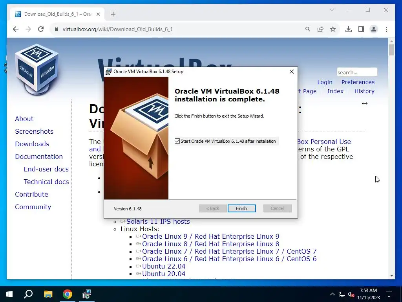The height and width of the screenshot is (302, 402).
Task: Click the share page icon
Action: coord(320,29)
